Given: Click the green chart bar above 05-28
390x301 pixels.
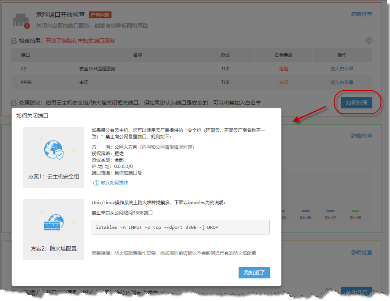Looking at the screenshot, I should pos(355,211).
